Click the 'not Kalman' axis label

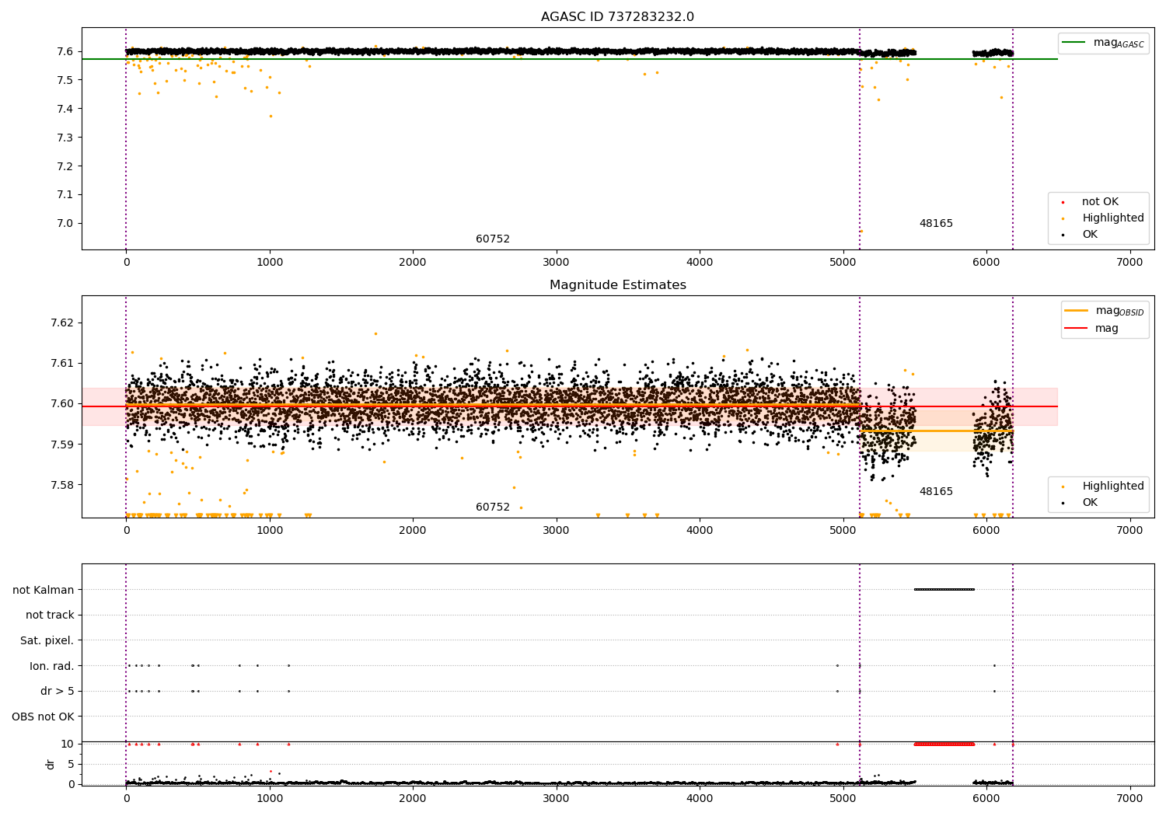pos(44,590)
